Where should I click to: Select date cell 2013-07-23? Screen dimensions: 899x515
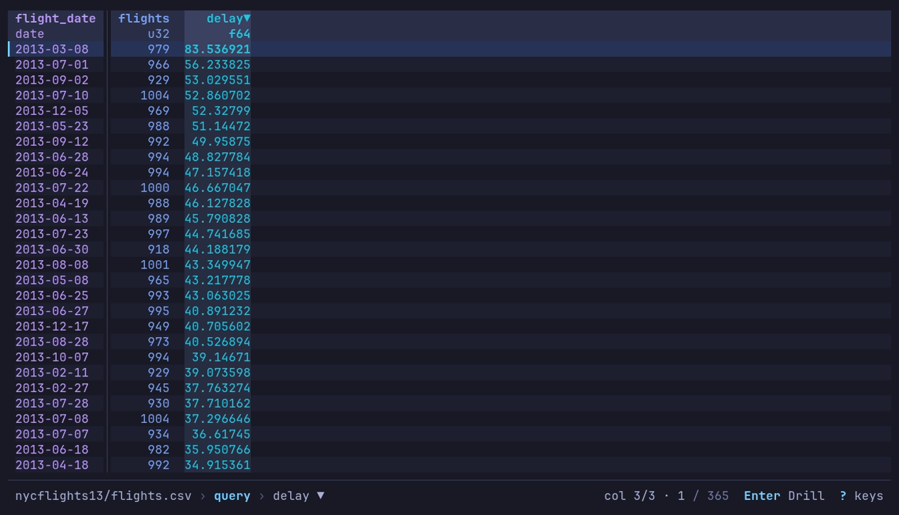pyautogui.click(x=52, y=234)
